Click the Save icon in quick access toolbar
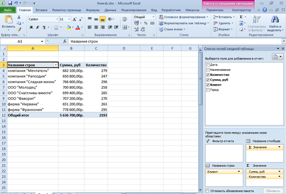 point(10,3)
